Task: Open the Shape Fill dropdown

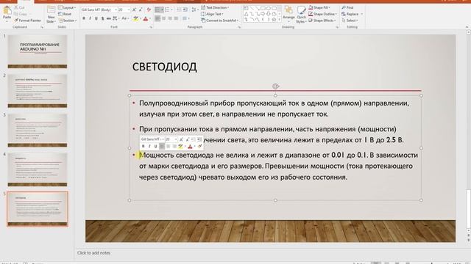Action: coord(319,7)
